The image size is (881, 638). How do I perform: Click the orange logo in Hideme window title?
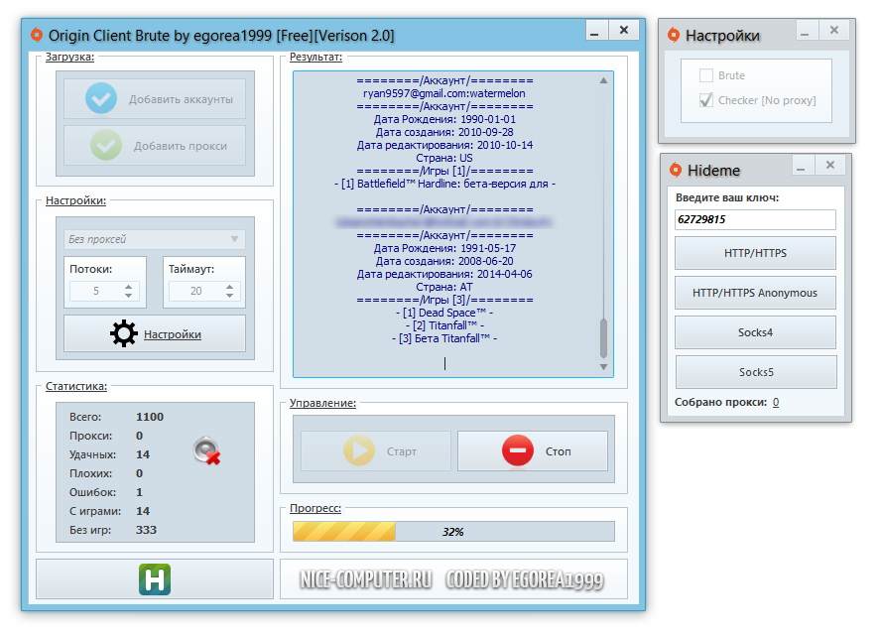point(676,170)
